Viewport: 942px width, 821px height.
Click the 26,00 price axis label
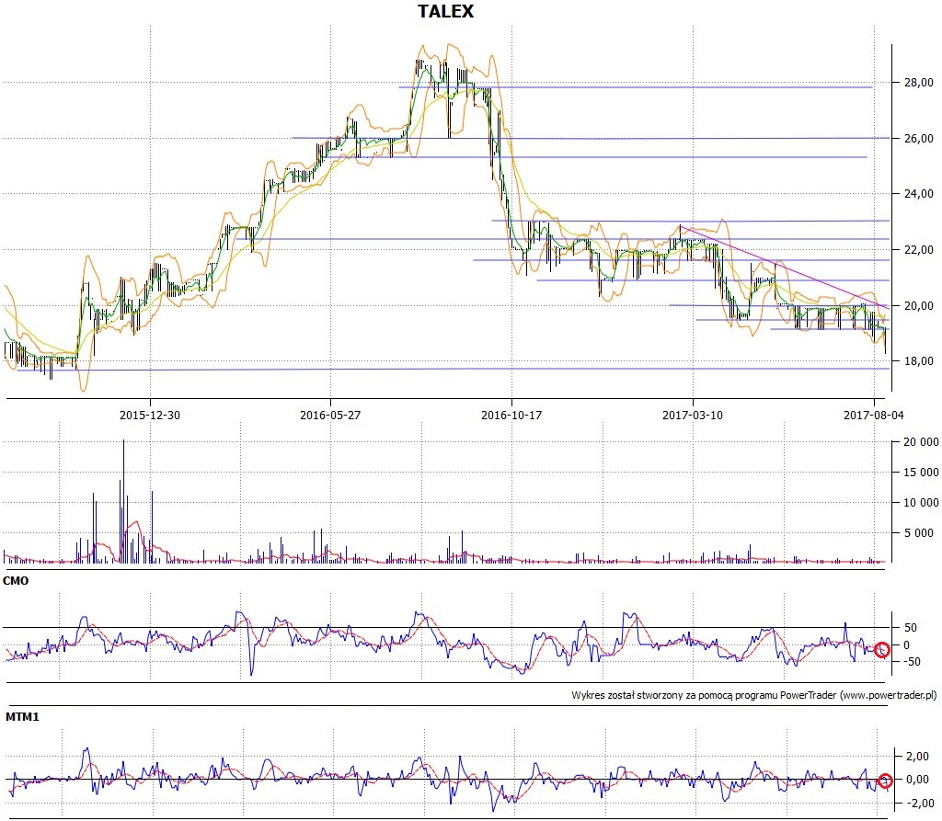point(919,138)
